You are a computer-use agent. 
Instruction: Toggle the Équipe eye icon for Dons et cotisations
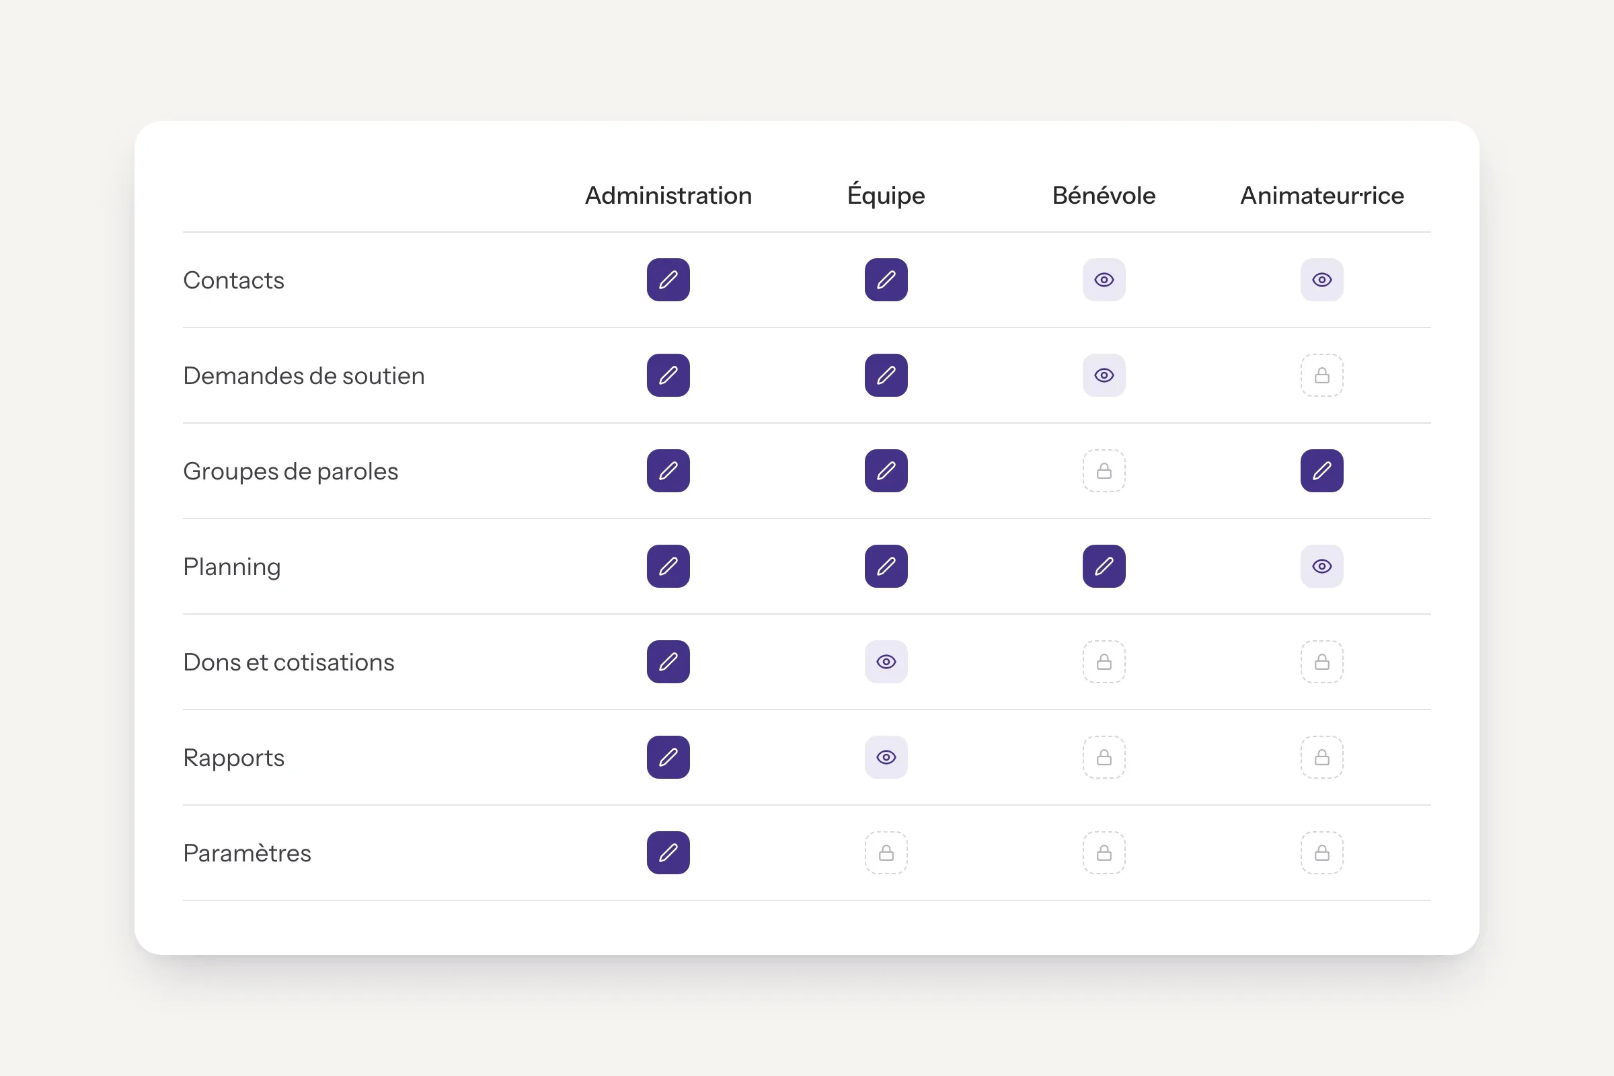pyautogui.click(x=886, y=661)
